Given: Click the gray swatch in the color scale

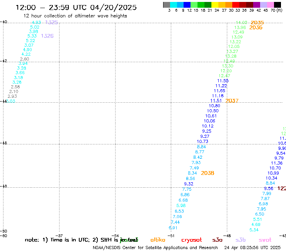Looking at the screenshot, I should [167, 5].
